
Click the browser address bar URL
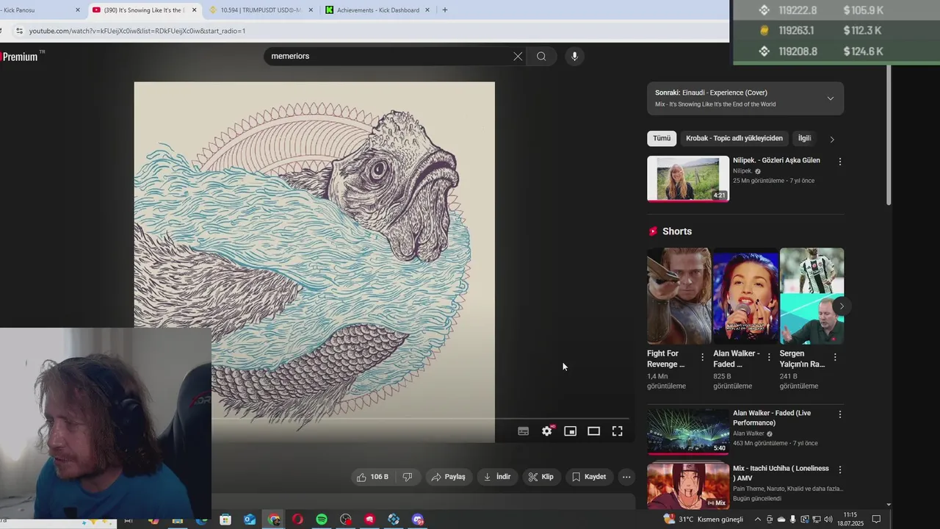tap(137, 31)
